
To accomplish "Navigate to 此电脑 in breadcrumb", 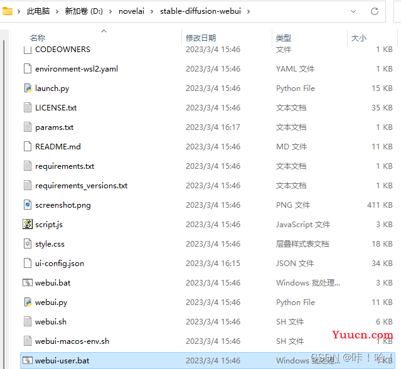I will pos(38,11).
